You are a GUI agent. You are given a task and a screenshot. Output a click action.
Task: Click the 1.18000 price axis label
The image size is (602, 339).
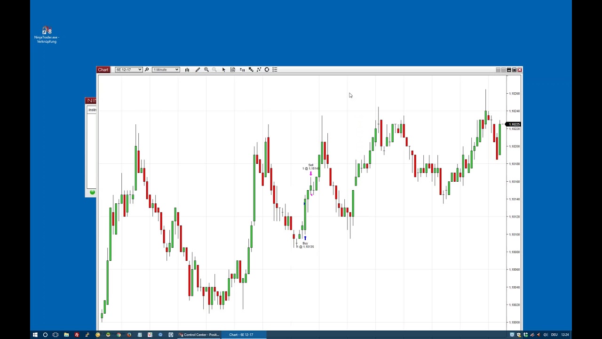514,323
